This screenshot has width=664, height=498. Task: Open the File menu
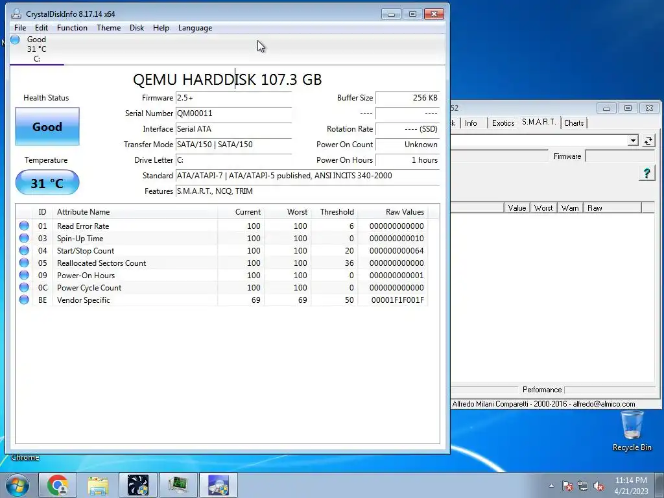[x=20, y=28]
